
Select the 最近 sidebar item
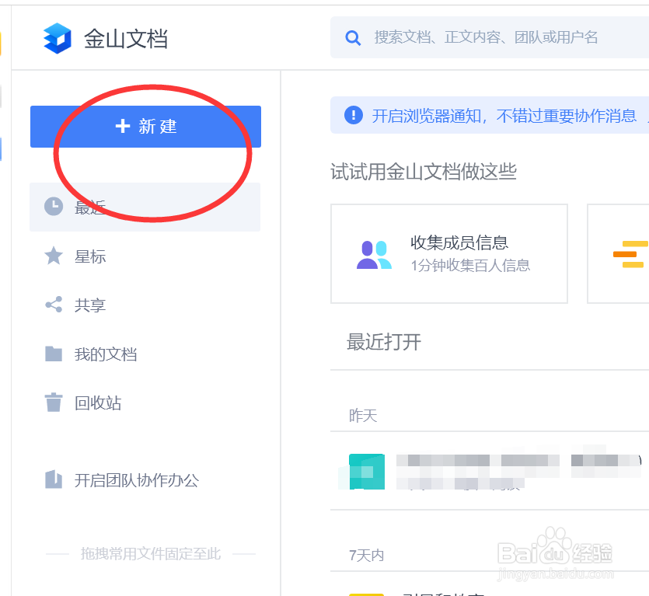tap(145, 207)
